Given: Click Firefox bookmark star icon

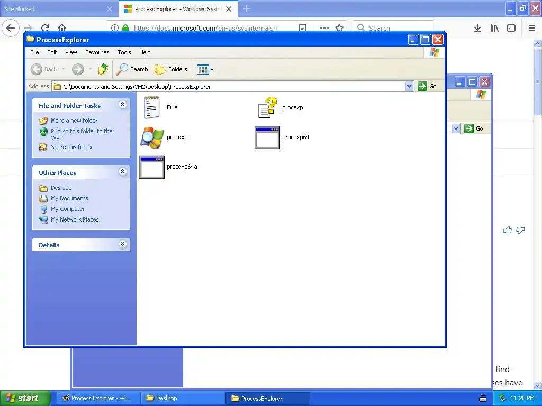Looking at the screenshot, I should [339, 27].
